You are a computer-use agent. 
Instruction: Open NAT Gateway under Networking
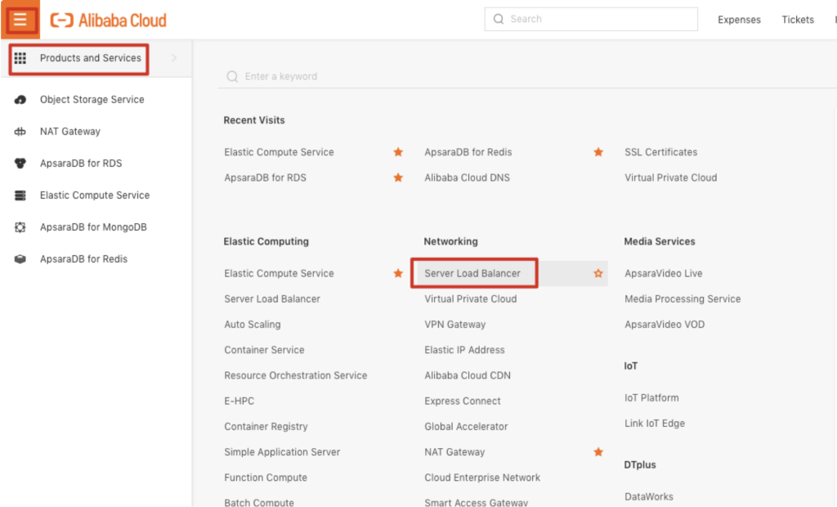(454, 452)
